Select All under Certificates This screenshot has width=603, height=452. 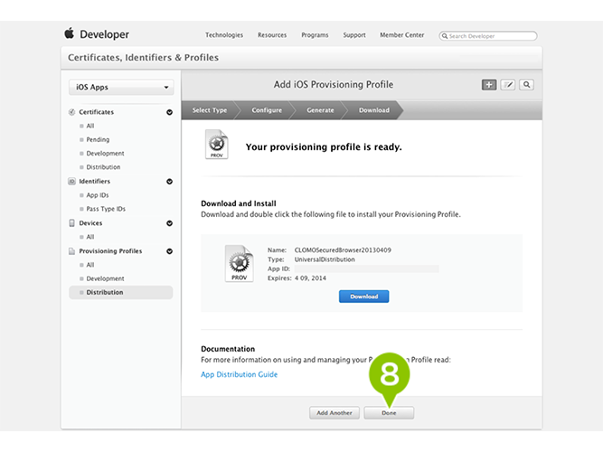pos(90,126)
